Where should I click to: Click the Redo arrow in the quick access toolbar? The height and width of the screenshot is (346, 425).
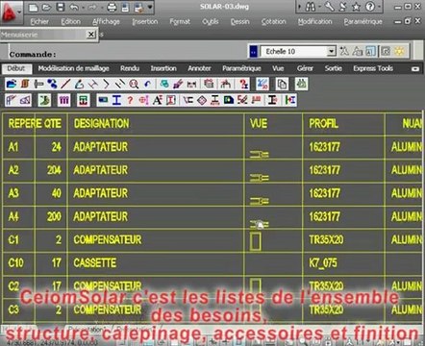pyautogui.click(x=92, y=8)
